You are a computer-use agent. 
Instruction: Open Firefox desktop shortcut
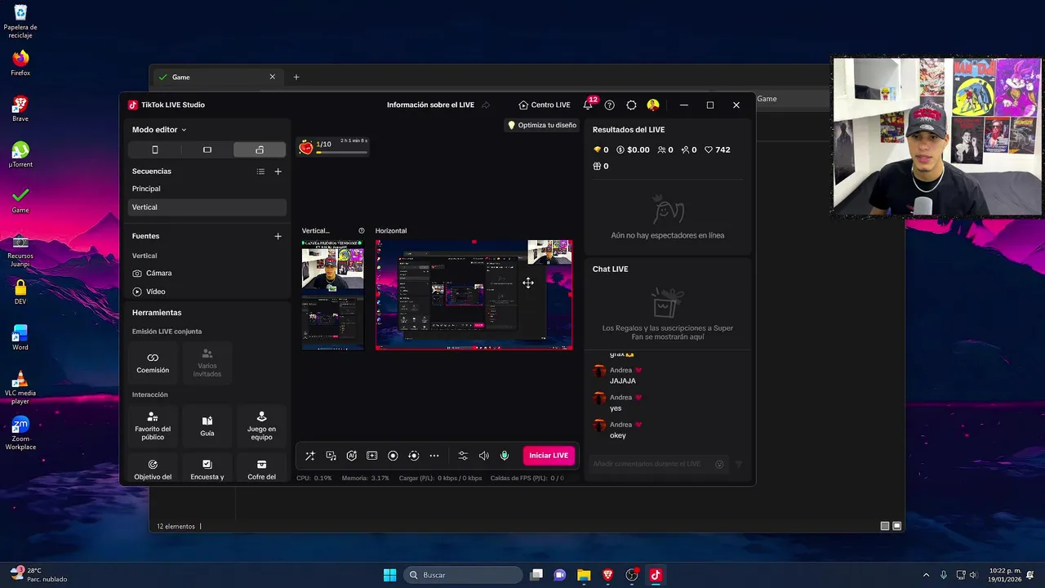pos(20,62)
